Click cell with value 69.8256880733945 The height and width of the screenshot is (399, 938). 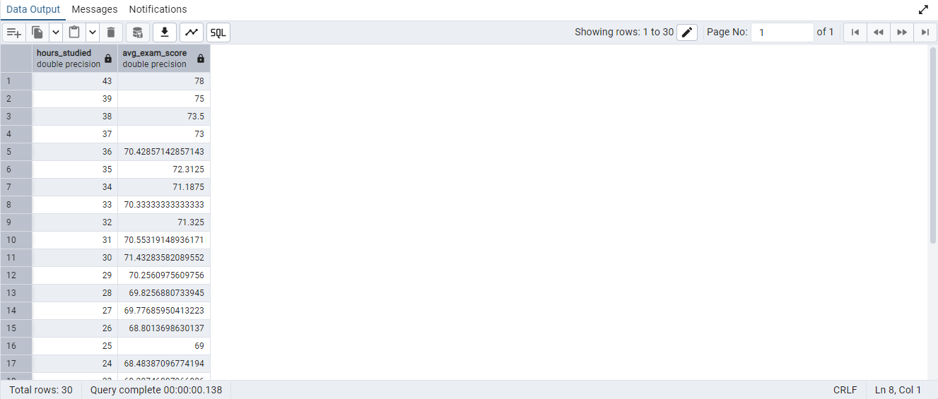[164, 293]
